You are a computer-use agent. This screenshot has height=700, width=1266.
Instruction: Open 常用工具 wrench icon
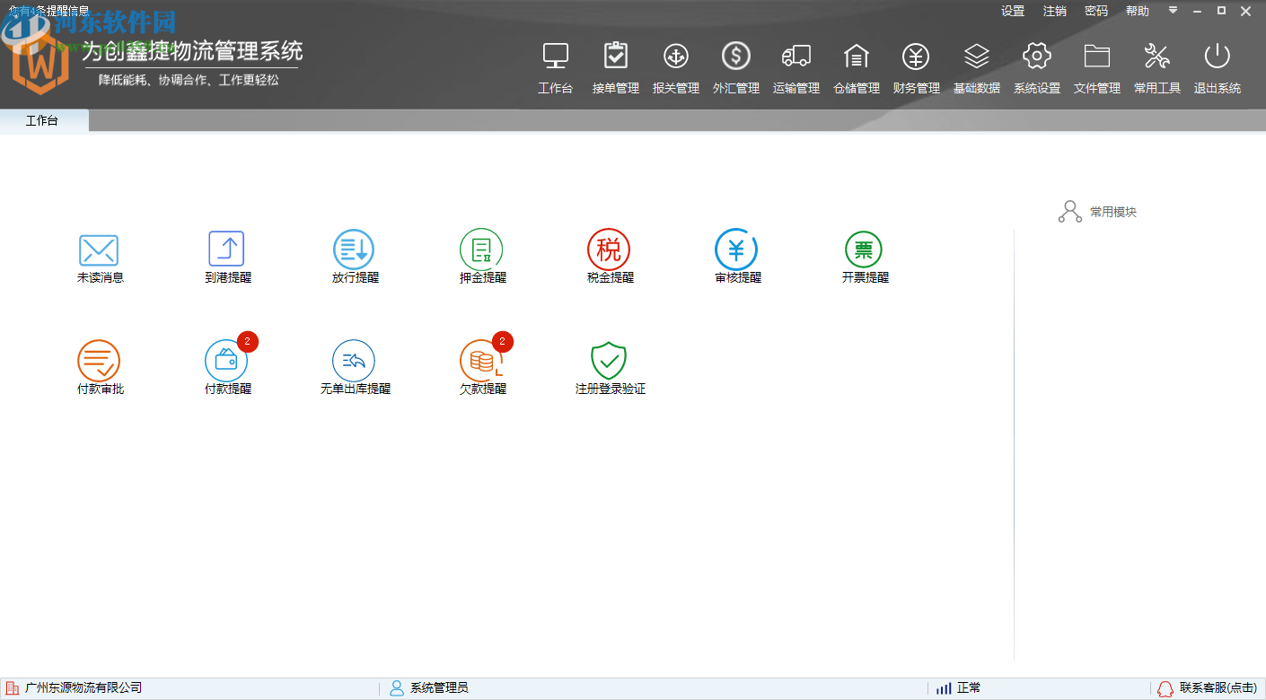[x=1157, y=57]
